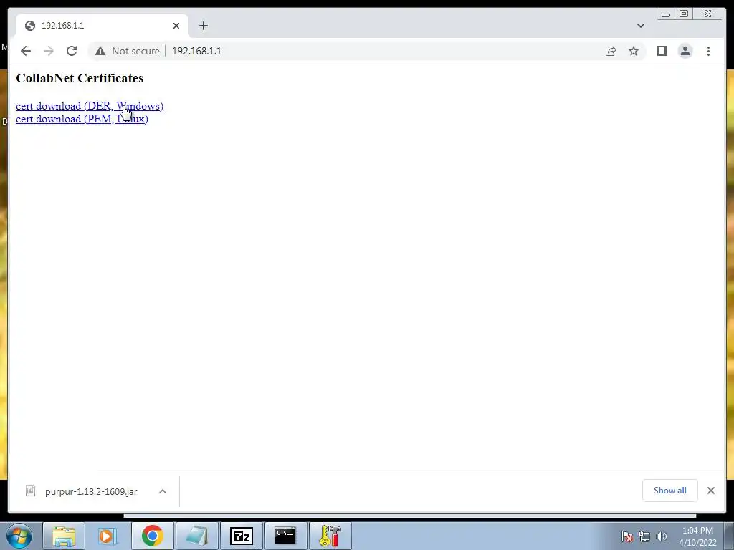The image size is (734, 550).
Task: Open 7-Zip from the taskbar
Action: pos(241,536)
